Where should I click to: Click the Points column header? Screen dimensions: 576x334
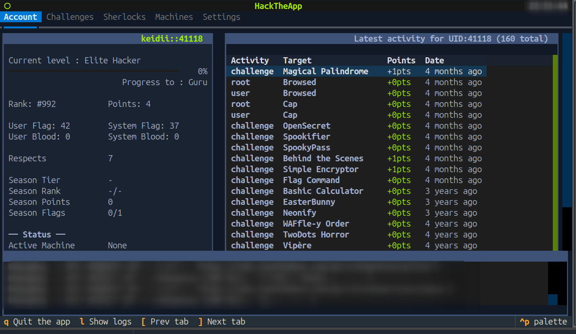(x=401, y=61)
